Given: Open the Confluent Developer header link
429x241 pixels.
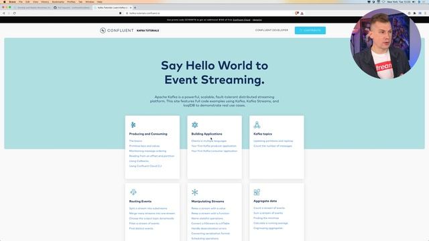Looking at the screenshot, I should pyautogui.click(x=271, y=30).
